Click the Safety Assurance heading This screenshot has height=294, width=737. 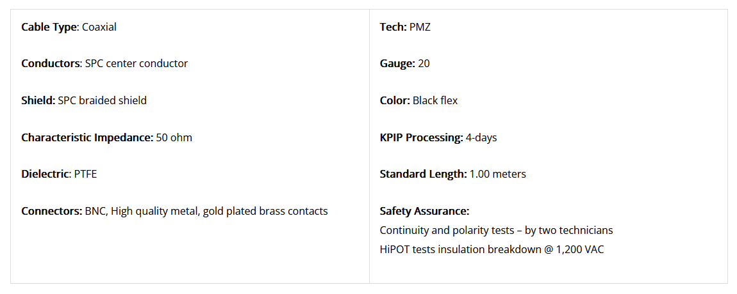424,211
